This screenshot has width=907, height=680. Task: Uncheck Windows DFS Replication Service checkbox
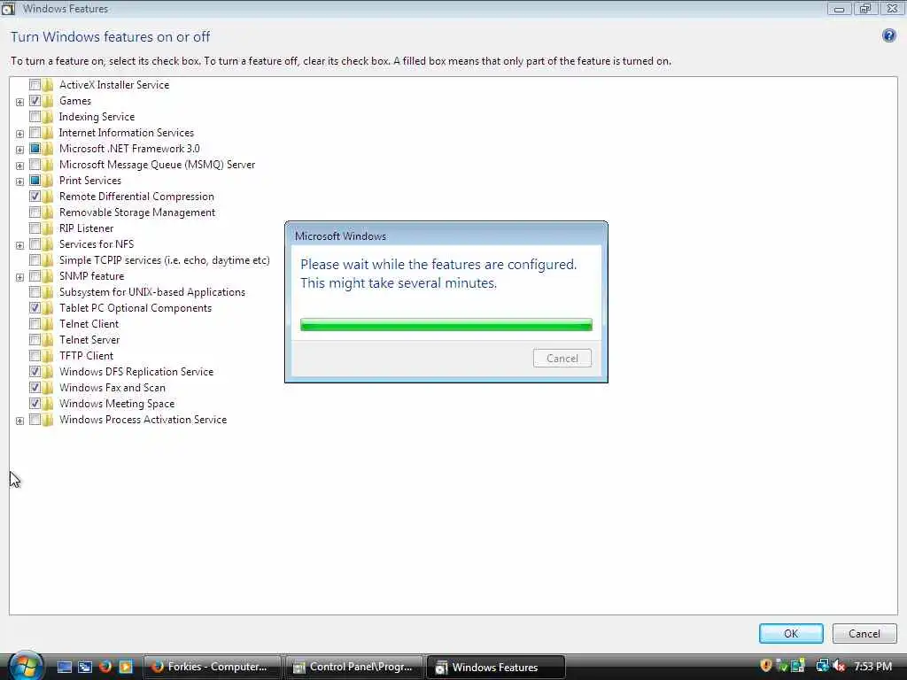pyautogui.click(x=35, y=372)
